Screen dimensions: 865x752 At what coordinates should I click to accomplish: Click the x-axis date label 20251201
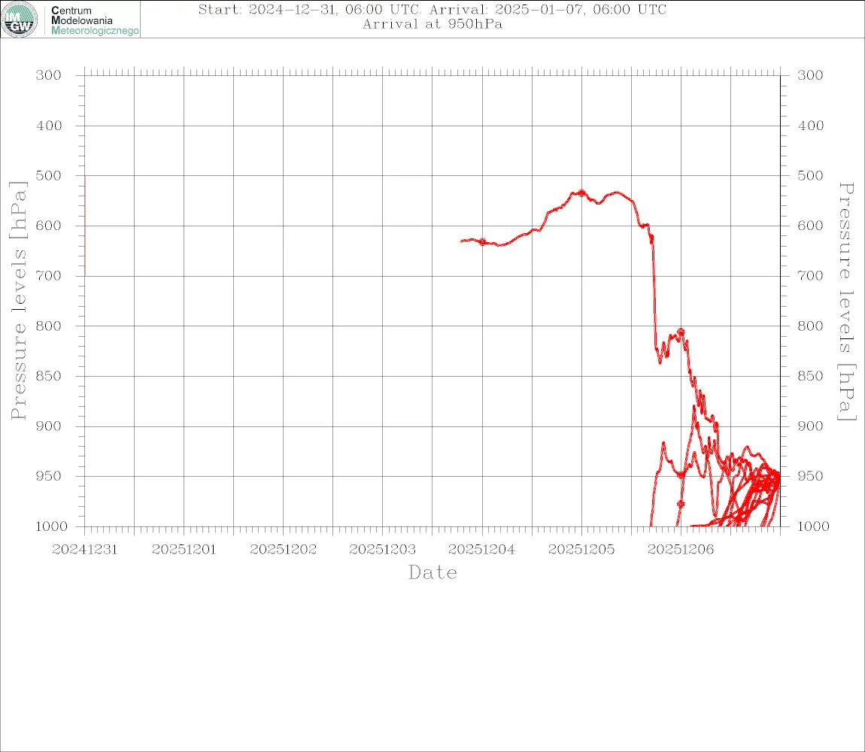pos(184,550)
